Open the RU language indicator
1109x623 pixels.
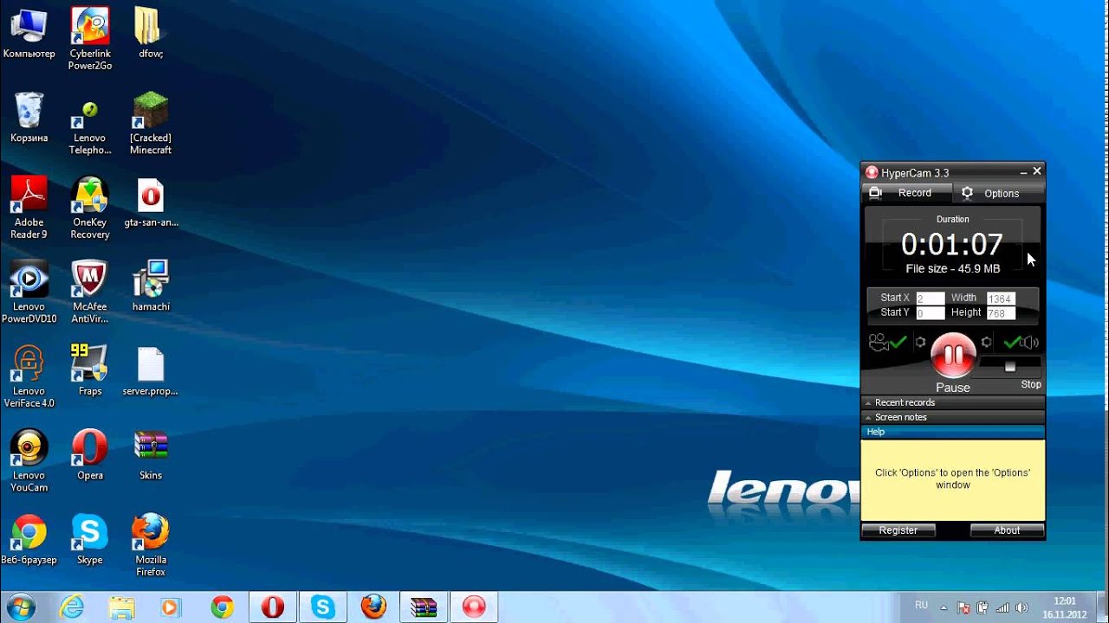pyautogui.click(x=921, y=606)
